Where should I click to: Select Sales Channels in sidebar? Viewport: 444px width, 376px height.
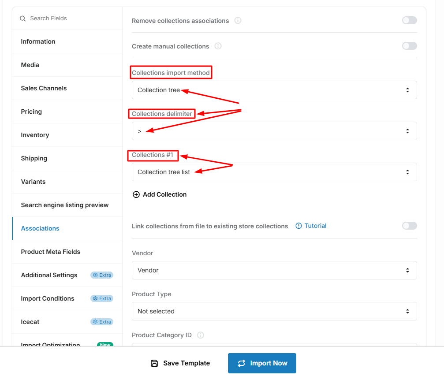[67, 88]
